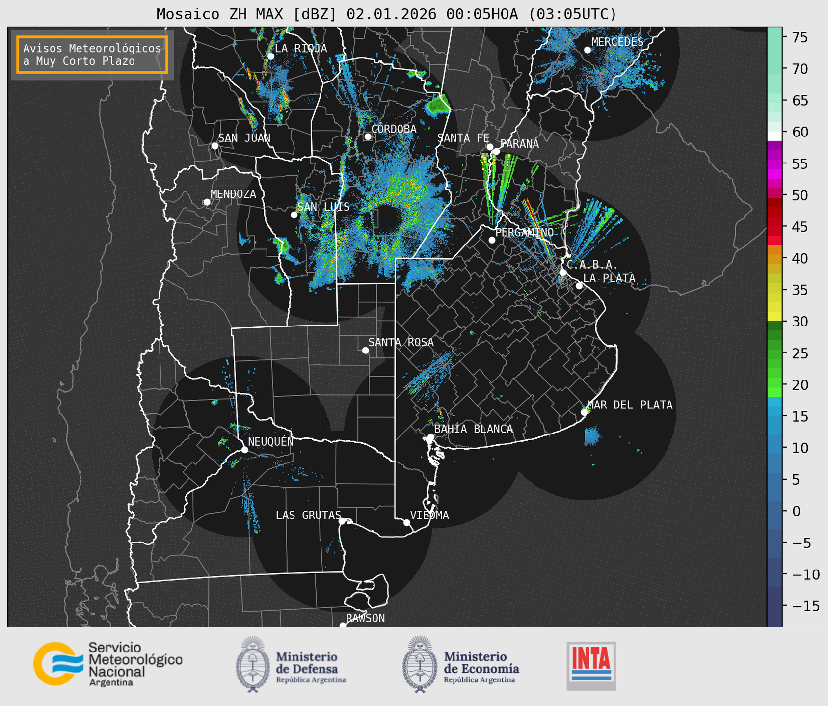828x706 pixels.
Task: Click the radar blind spot southeast of Córdoba
Action: (387, 219)
